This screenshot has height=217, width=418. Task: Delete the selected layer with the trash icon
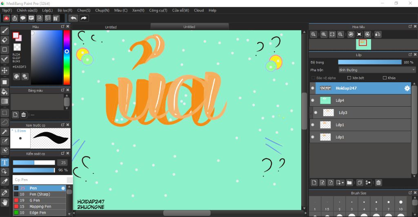tap(378, 182)
